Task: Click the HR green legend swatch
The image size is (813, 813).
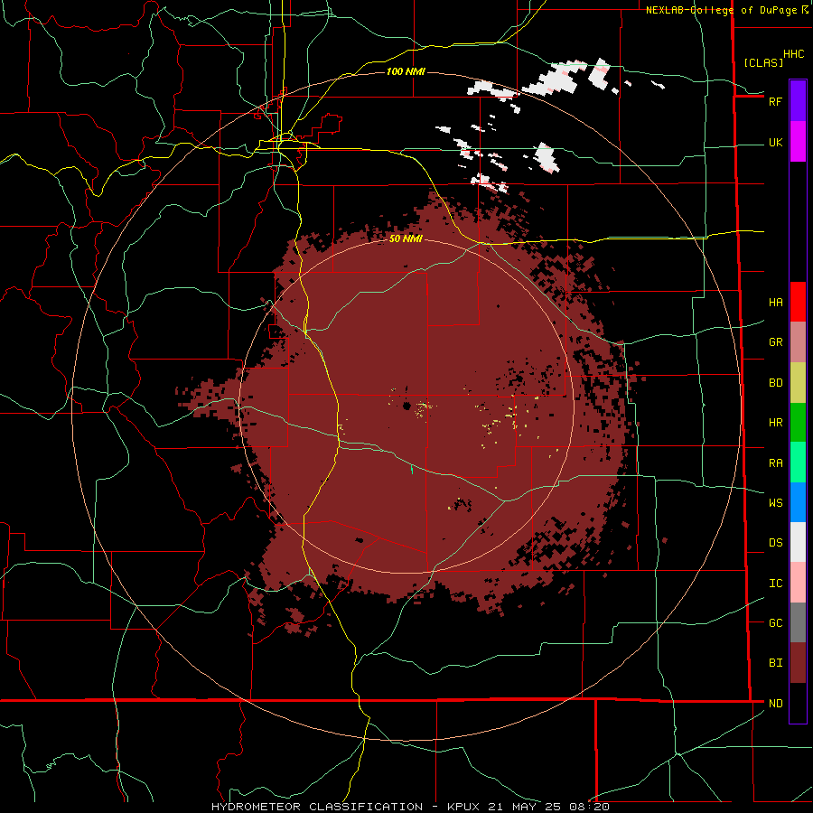Action: pos(798,422)
